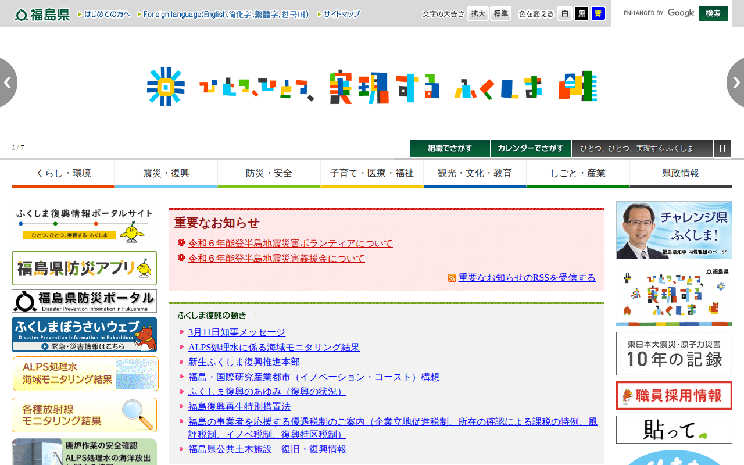Open the ふくしま復興情報ポータルサイト banner
744x465 pixels.
point(84,223)
